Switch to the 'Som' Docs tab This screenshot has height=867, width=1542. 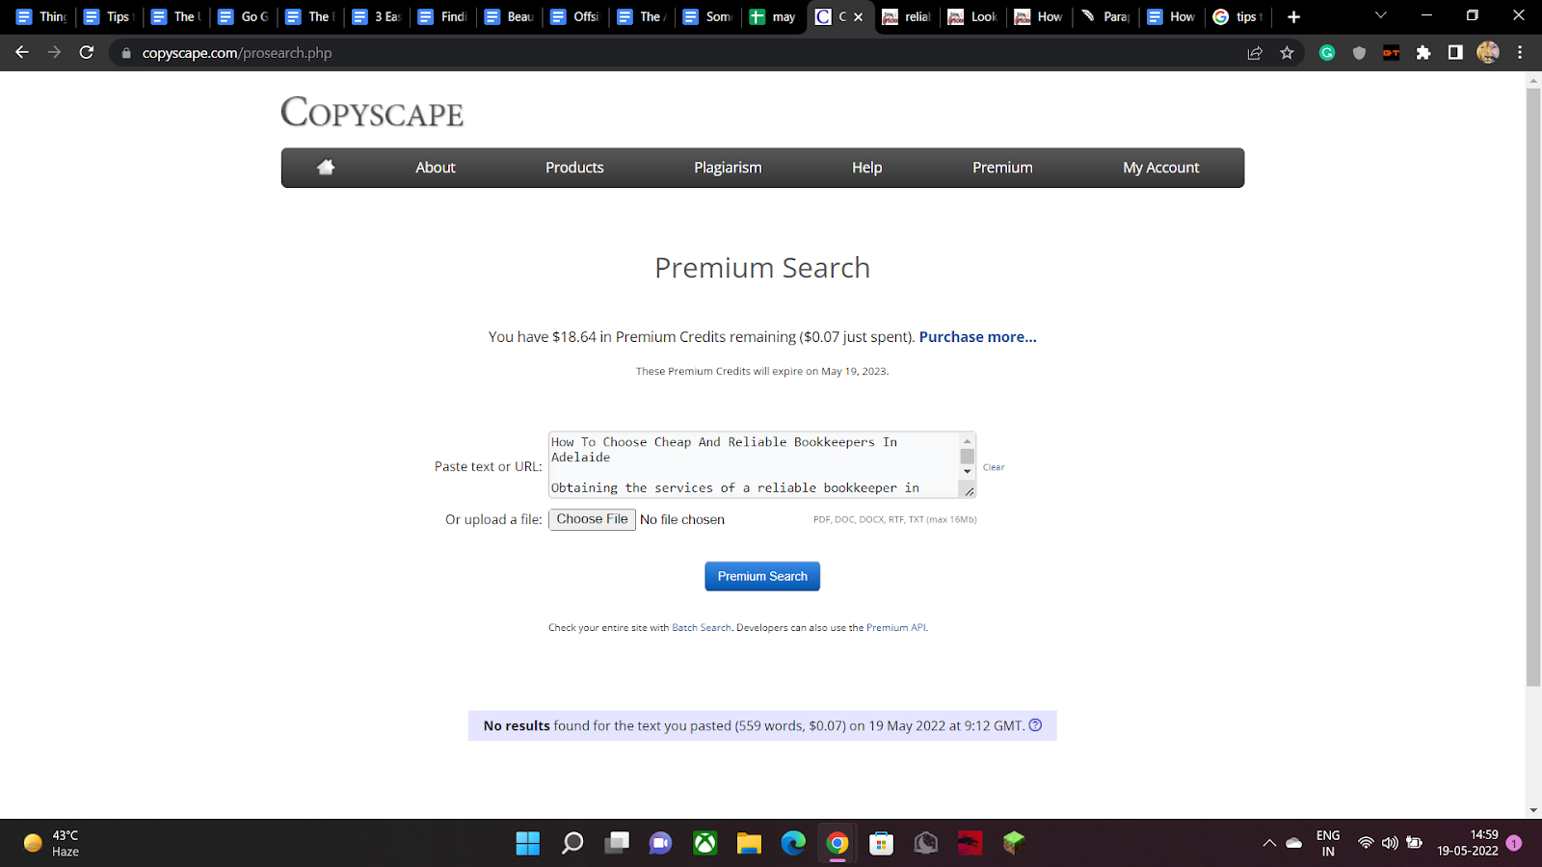pos(709,16)
